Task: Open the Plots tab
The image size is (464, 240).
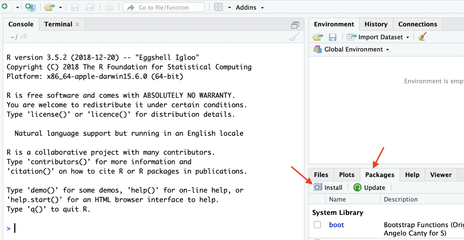Action: click(x=347, y=175)
